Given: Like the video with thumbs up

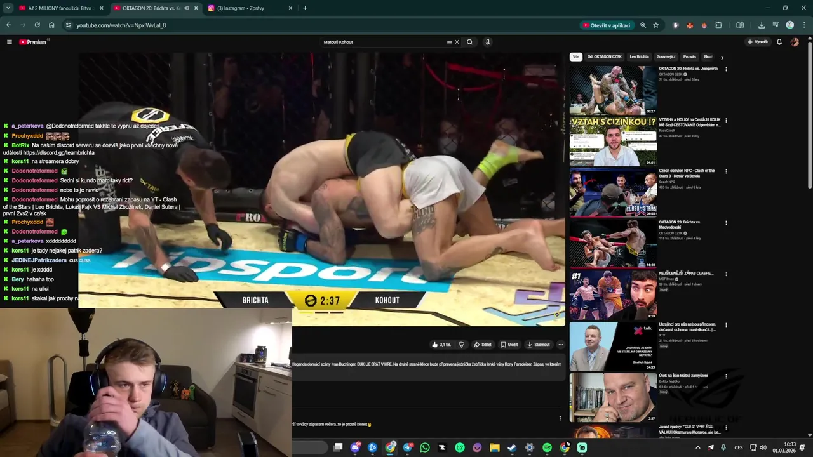Looking at the screenshot, I should [441, 345].
